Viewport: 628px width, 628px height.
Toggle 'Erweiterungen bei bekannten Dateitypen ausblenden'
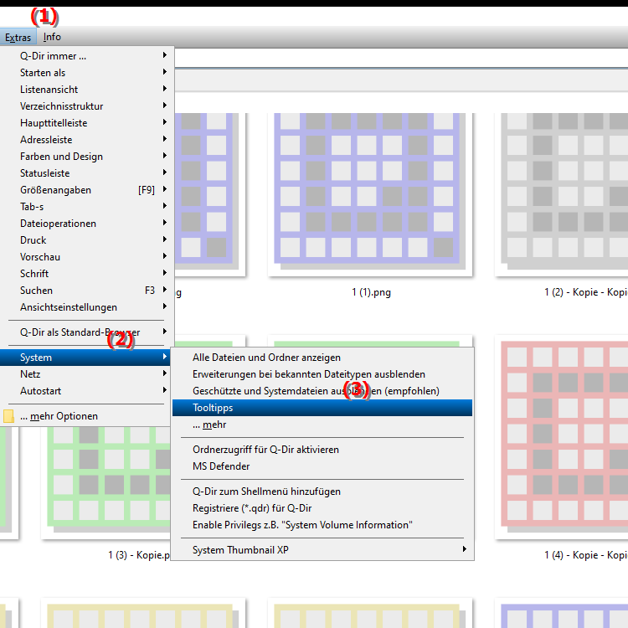click(322, 374)
